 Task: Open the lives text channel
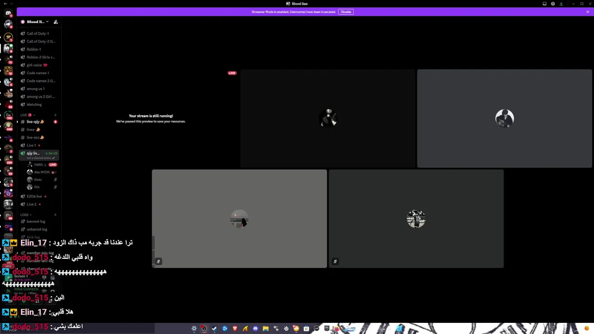[38, 129]
